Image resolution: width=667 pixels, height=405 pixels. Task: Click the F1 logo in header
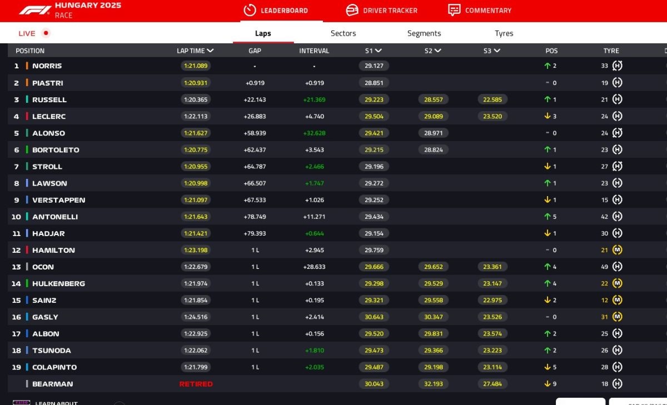coord(35,11)
